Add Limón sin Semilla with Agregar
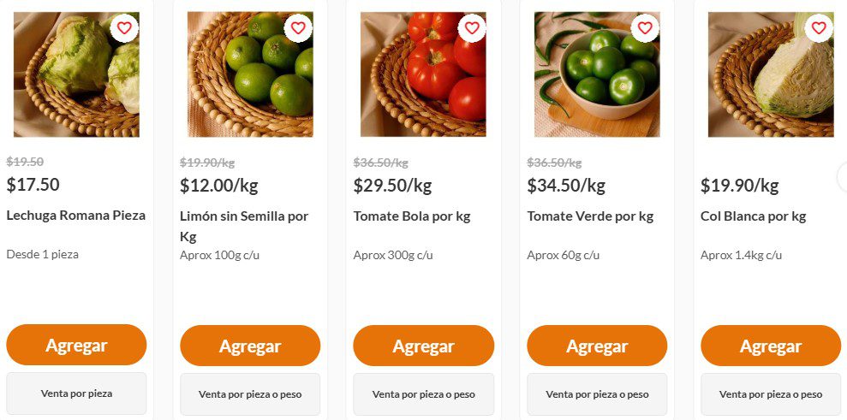847x420 pixels. pos(250,346)
